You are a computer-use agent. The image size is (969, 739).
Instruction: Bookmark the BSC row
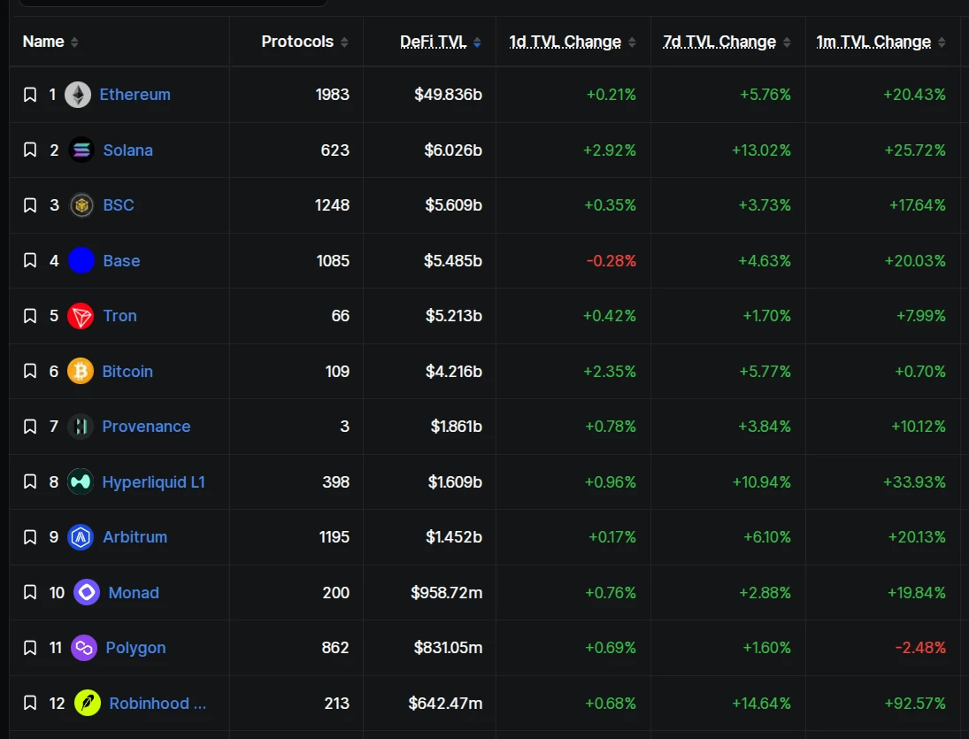point(30,205)
